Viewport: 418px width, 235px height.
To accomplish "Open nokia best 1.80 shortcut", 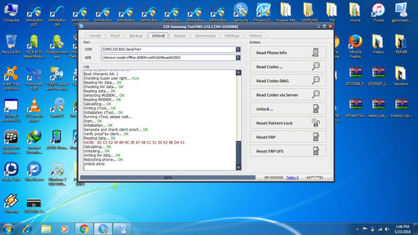I will point(34,78).
